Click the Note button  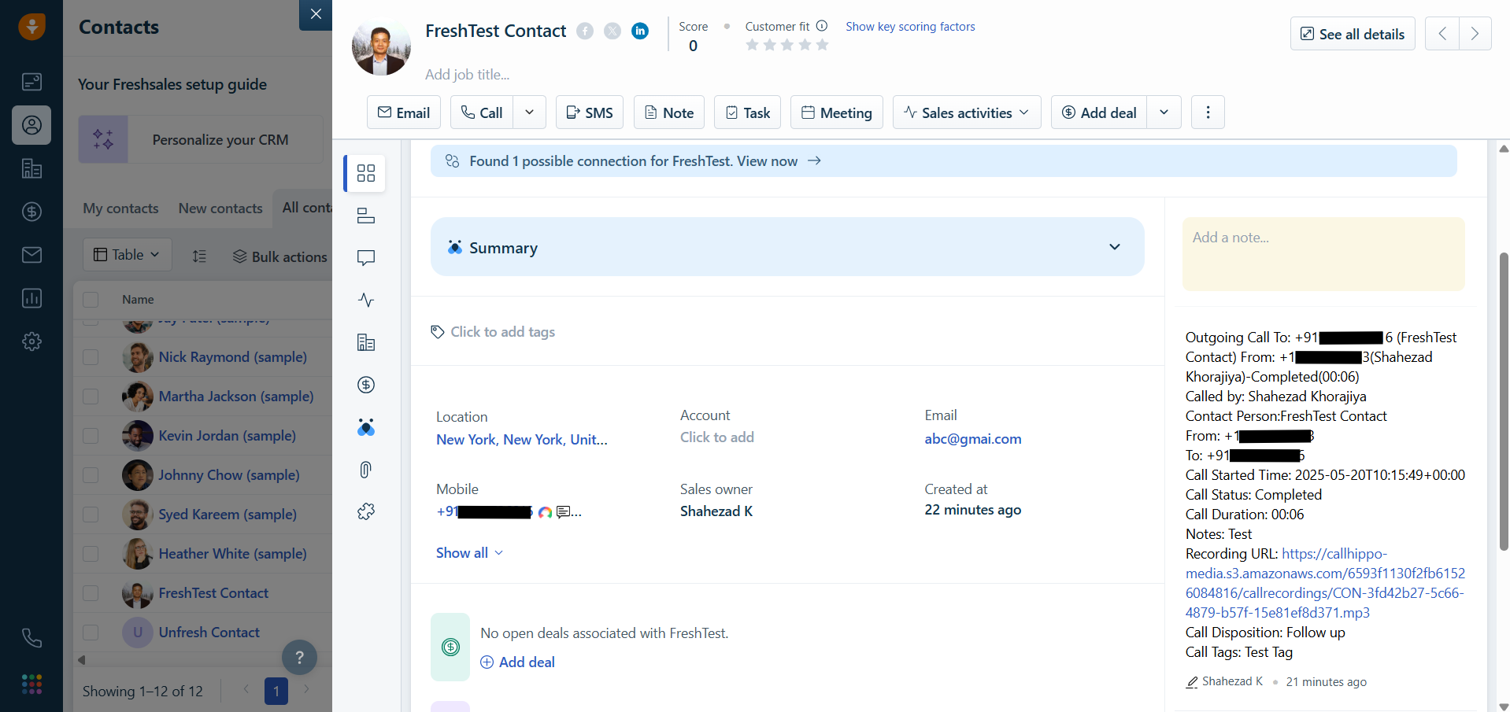click(669, 113)
